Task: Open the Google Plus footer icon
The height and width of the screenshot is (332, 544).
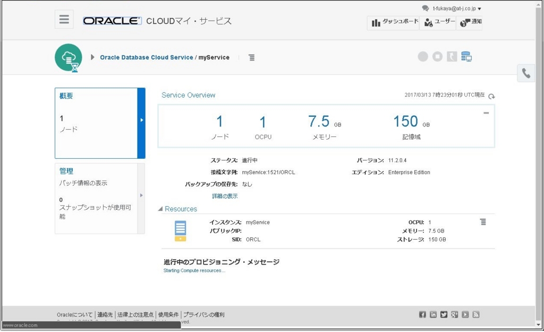Action: pyautogui.click(x=455, y=314)
